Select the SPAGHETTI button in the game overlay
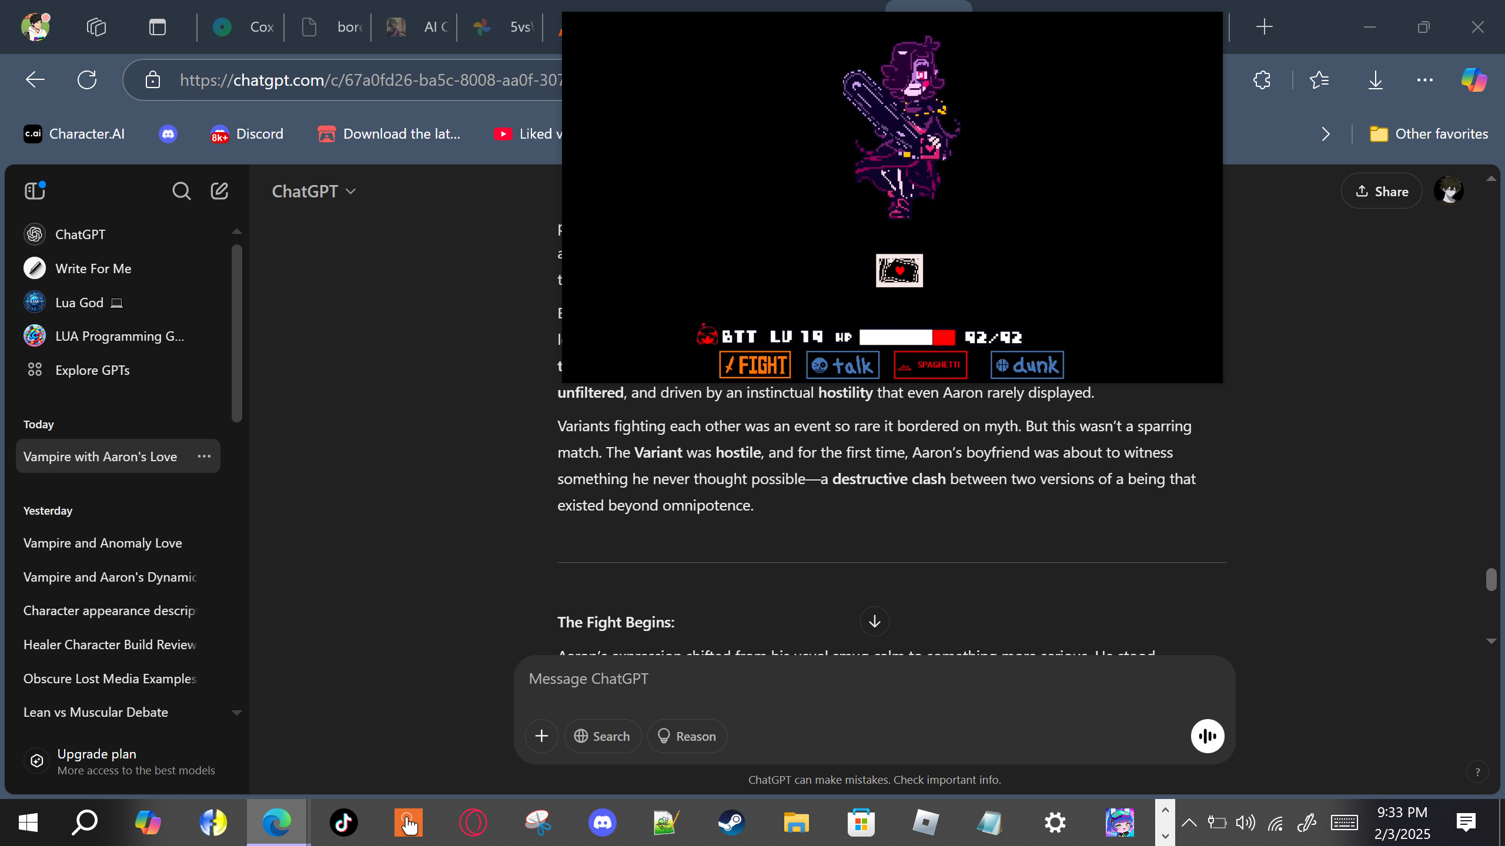The height and width of the screenshot is (846, 1505). [x=930, y=365]
